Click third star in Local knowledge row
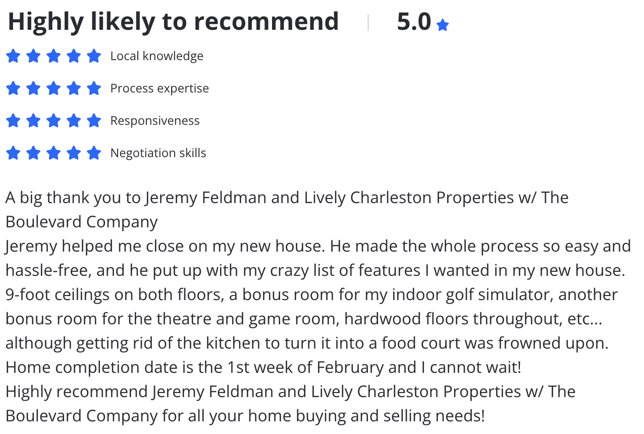The image size is (644, 434). tap(53, 56)
